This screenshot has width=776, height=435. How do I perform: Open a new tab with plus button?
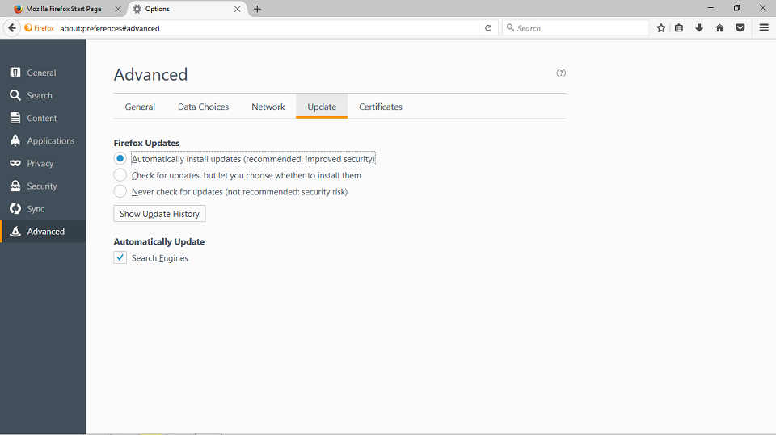coord(257,9)
